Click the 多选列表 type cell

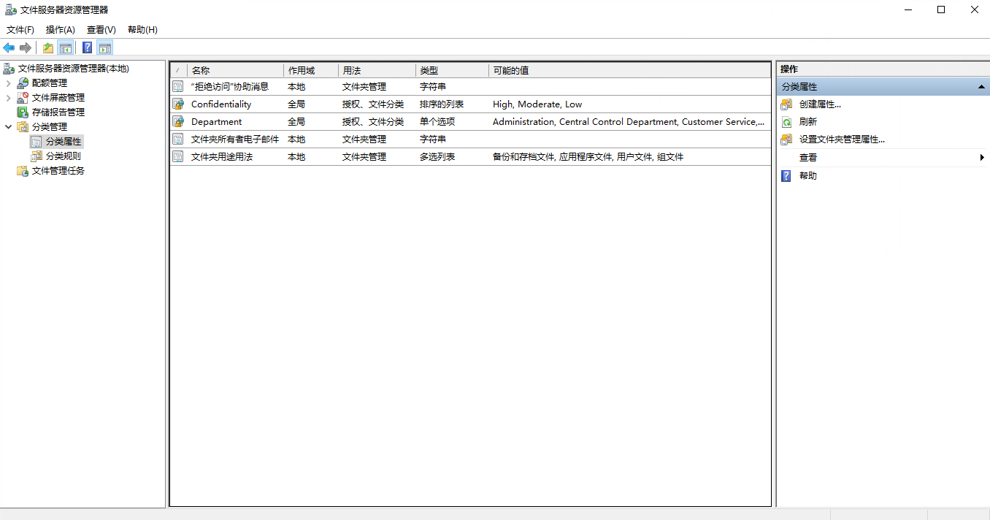point(437,157)
